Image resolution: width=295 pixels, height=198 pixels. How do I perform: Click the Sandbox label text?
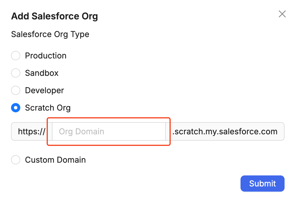[x=42, y=73]
